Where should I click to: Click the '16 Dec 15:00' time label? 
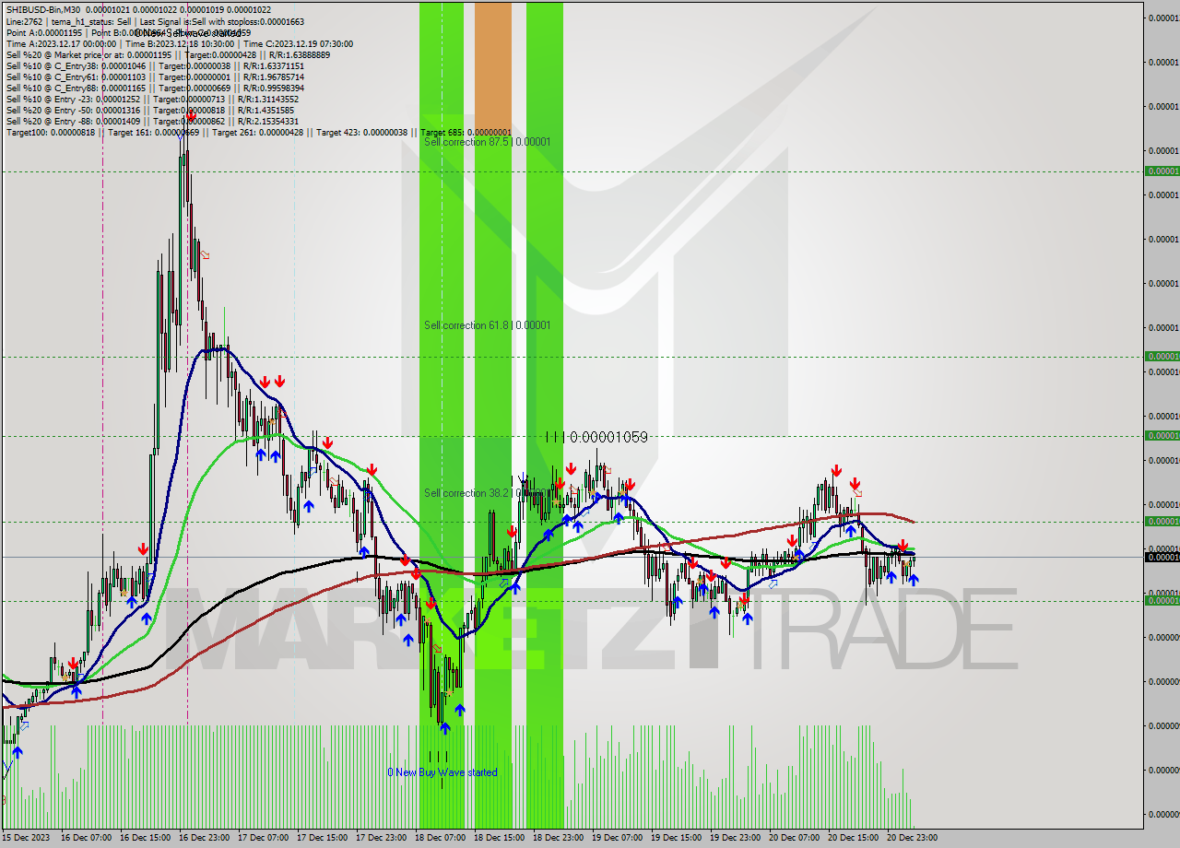point(145,838)
